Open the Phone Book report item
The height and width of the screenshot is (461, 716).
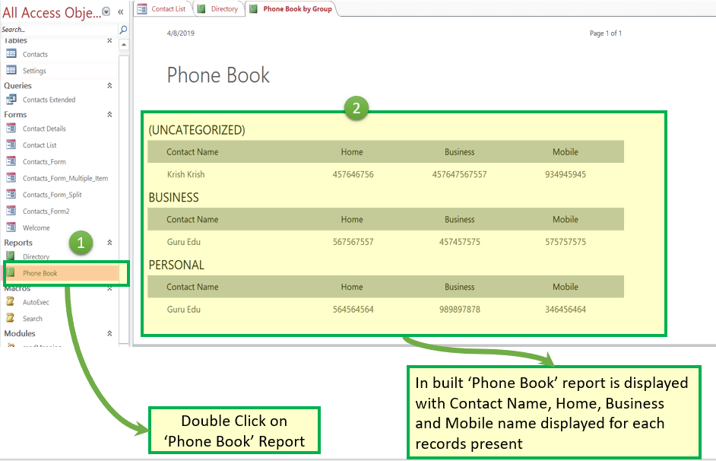click(40, 273)
